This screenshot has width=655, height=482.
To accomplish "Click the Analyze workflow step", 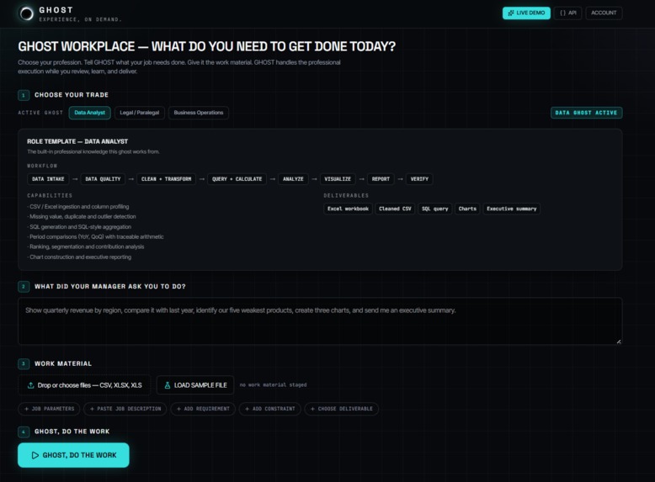I will [293, 179].
